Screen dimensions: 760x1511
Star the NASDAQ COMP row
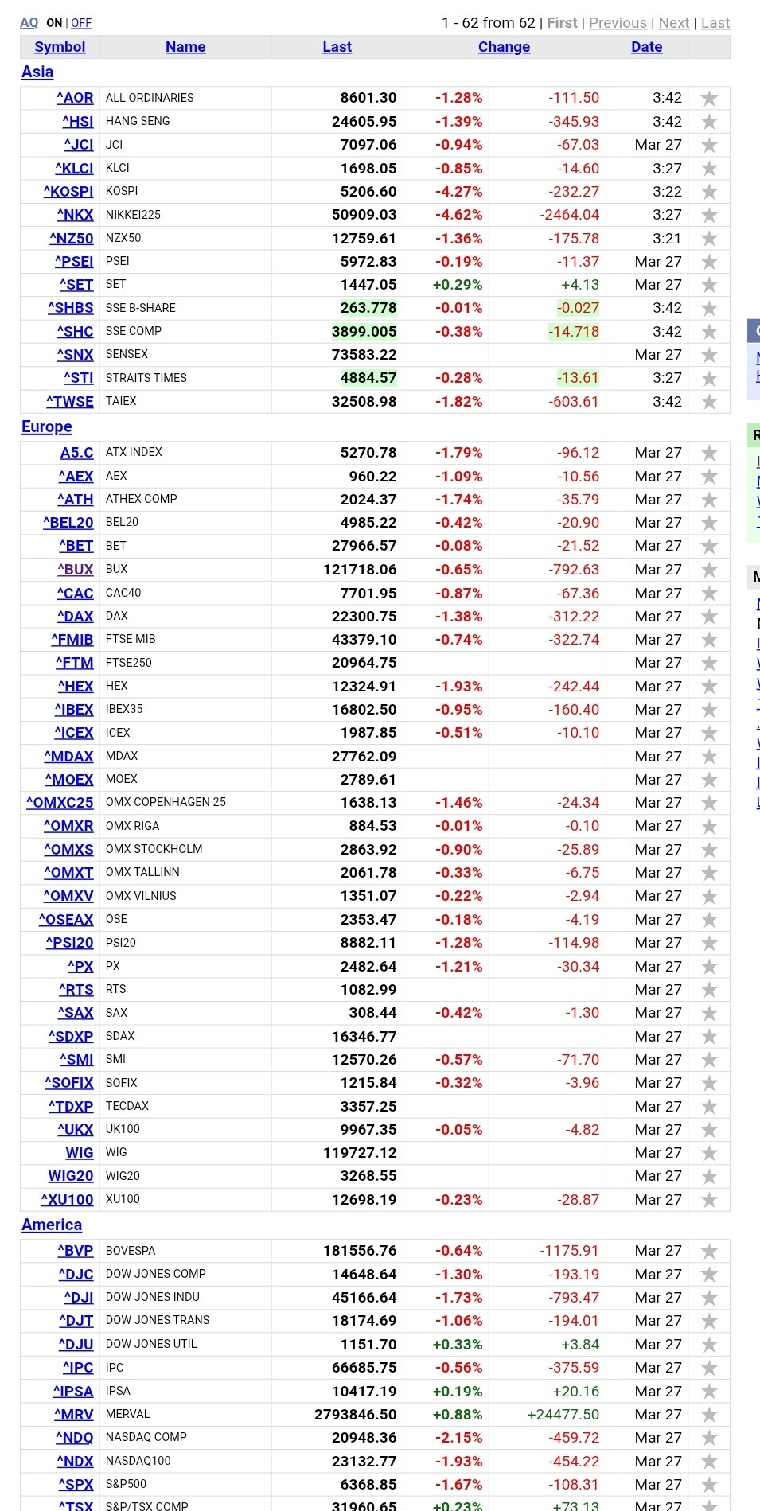click(708, 1438)
